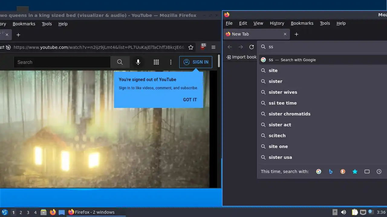The width and height of the screenshot is (387, 217).
Task: Open uBlock extension icon showing 65
Action: click(203, 47)
